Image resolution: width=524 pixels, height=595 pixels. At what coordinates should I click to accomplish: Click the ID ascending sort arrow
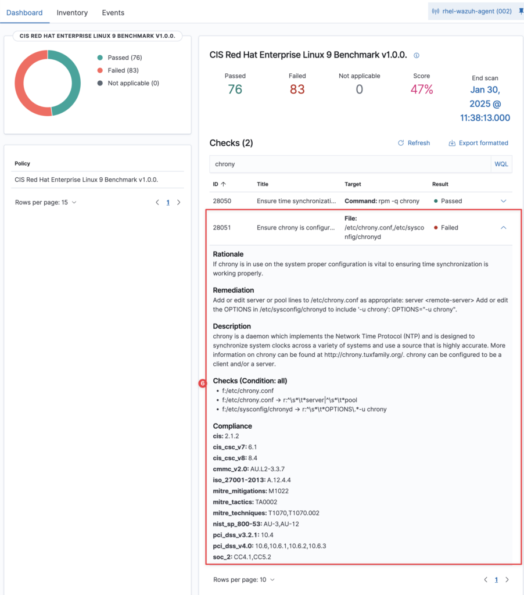224,184
